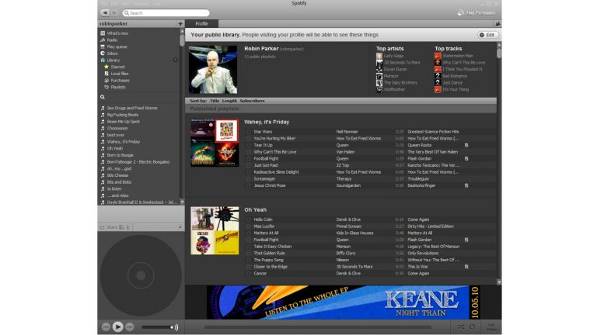Open the Play queue sidebar item
The image size is (597, 335).
point(117,47)
